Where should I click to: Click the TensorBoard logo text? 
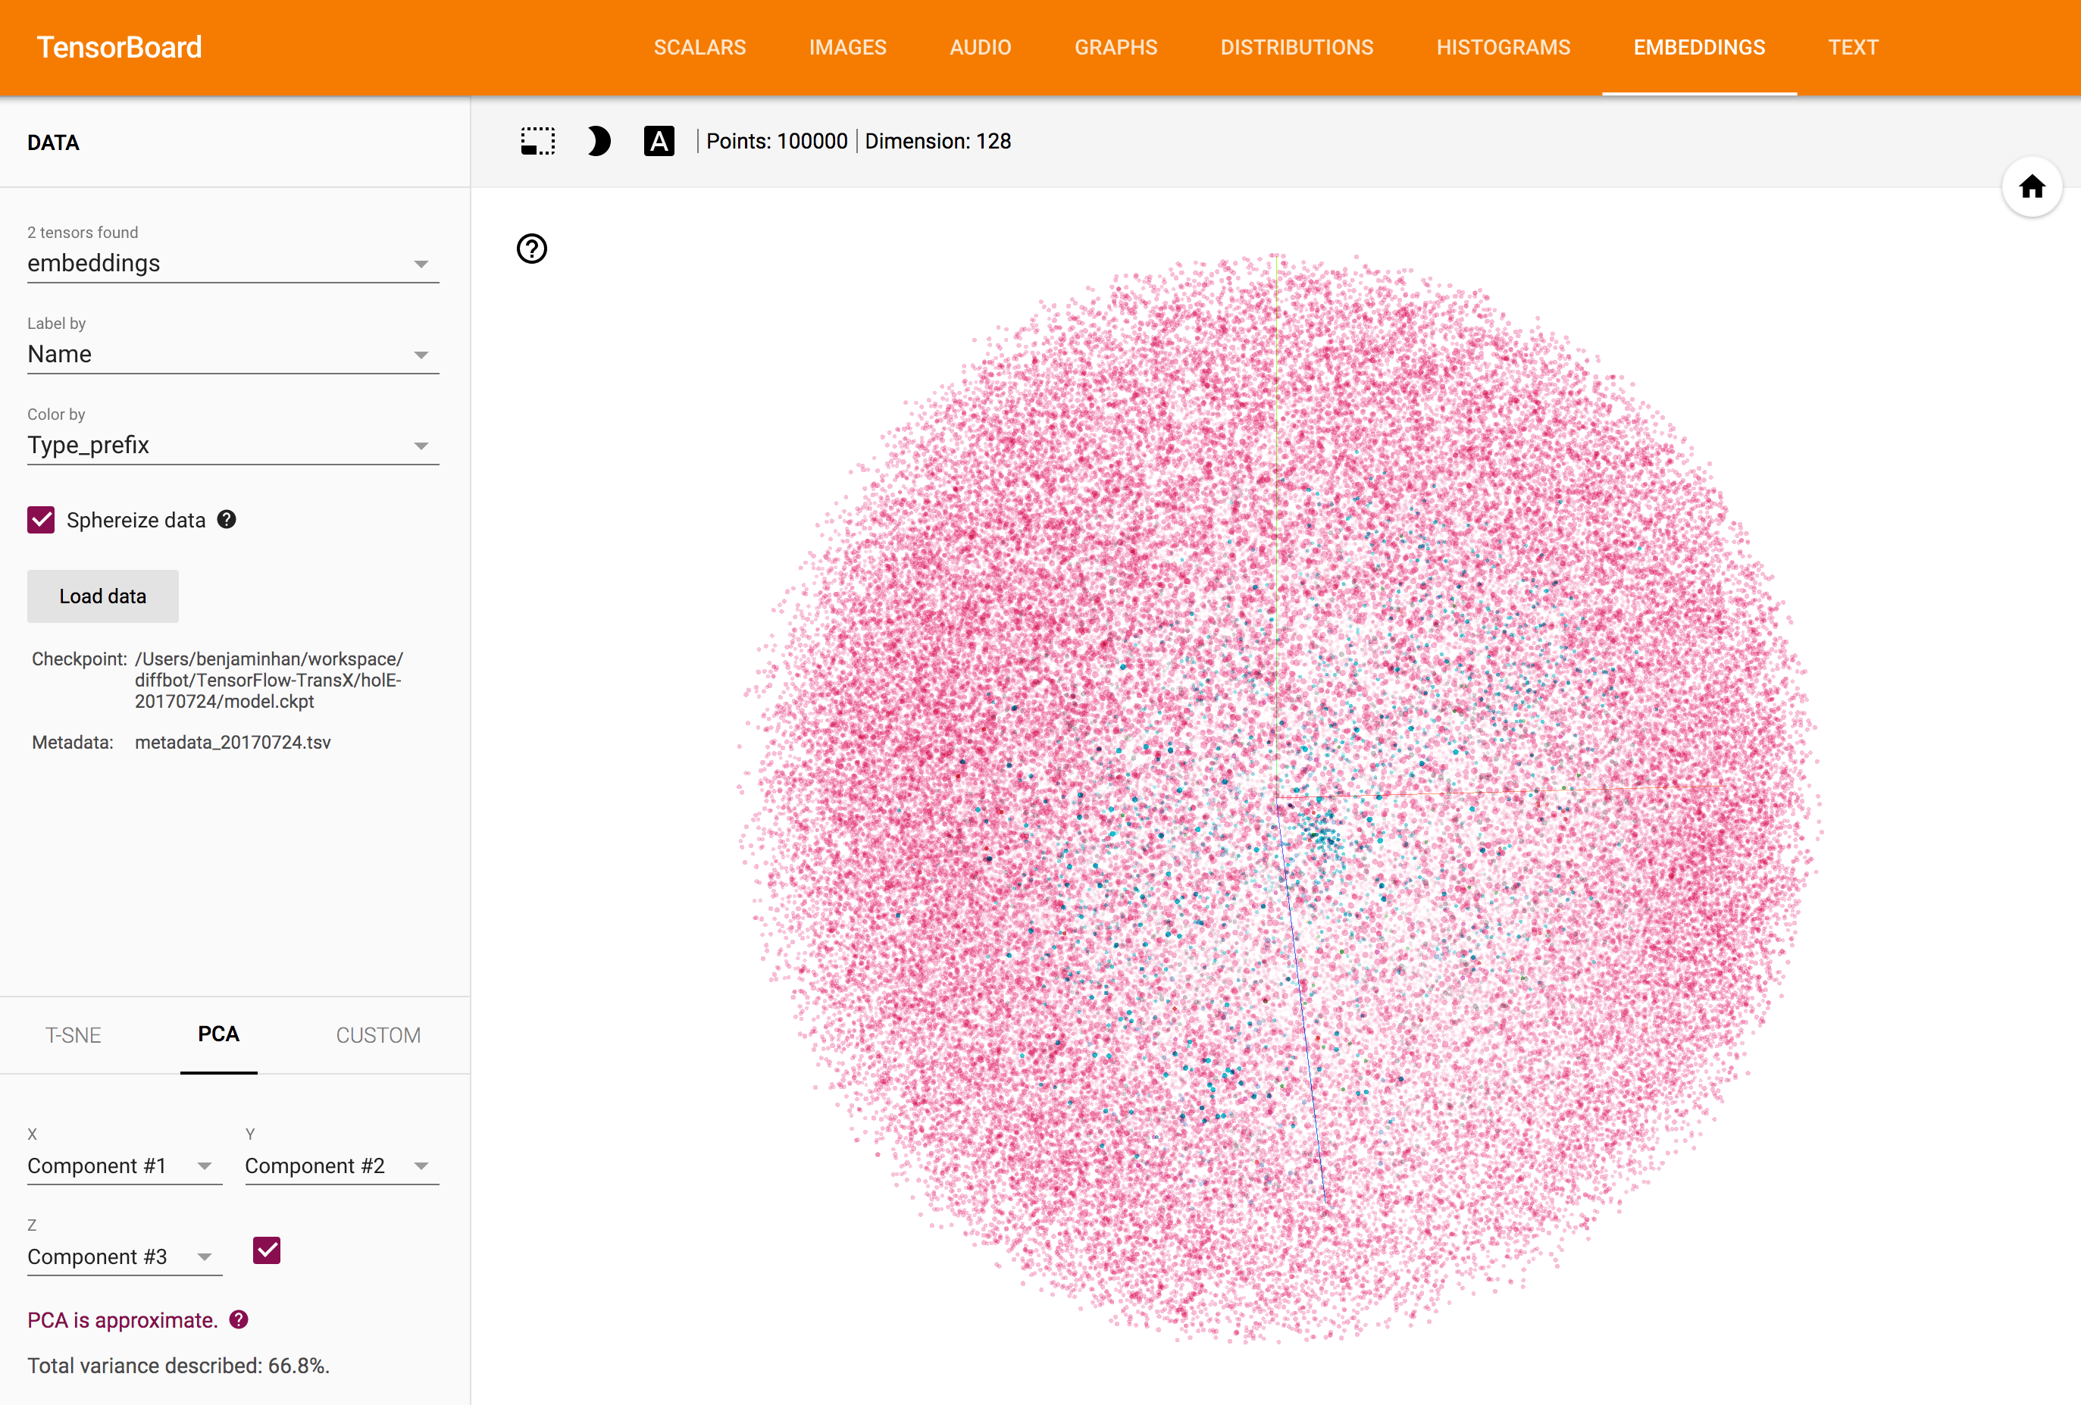[x=119, y=48]
